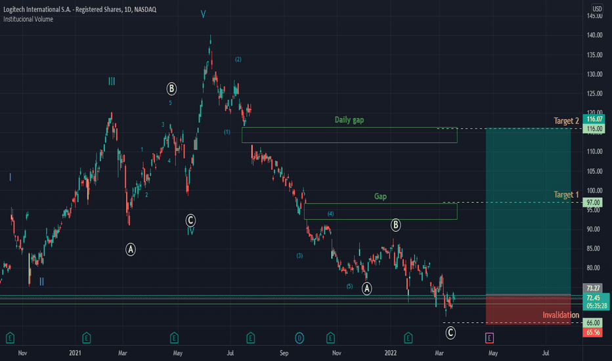Click the blue dividend D marker
Screen dimensions: 612x361
pyautogui.click(x=299, y=338)
